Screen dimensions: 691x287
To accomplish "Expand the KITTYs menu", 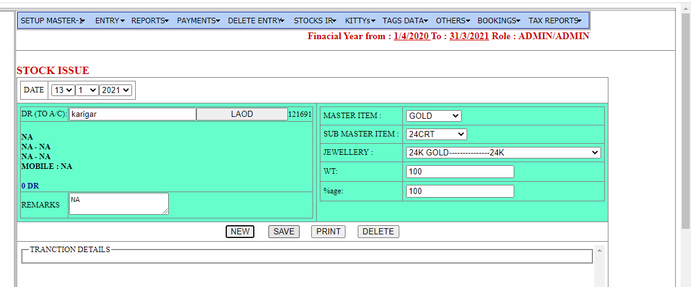I will click(x=360, y=21).
